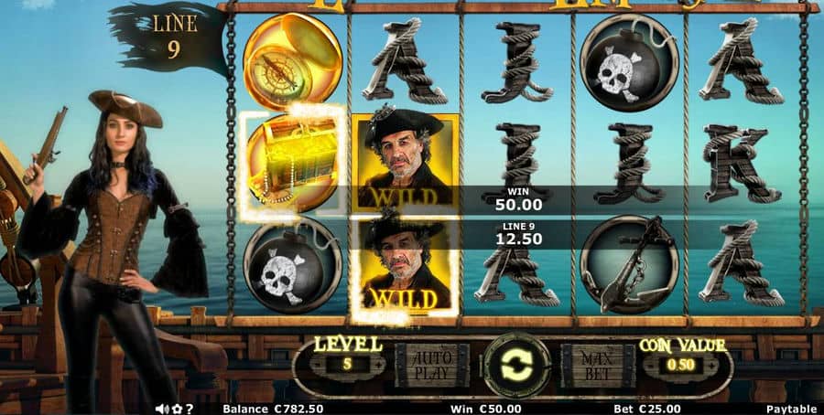Screen dimensions: 824x415
Task: Open the Paytable link
Action: (791, 410)
